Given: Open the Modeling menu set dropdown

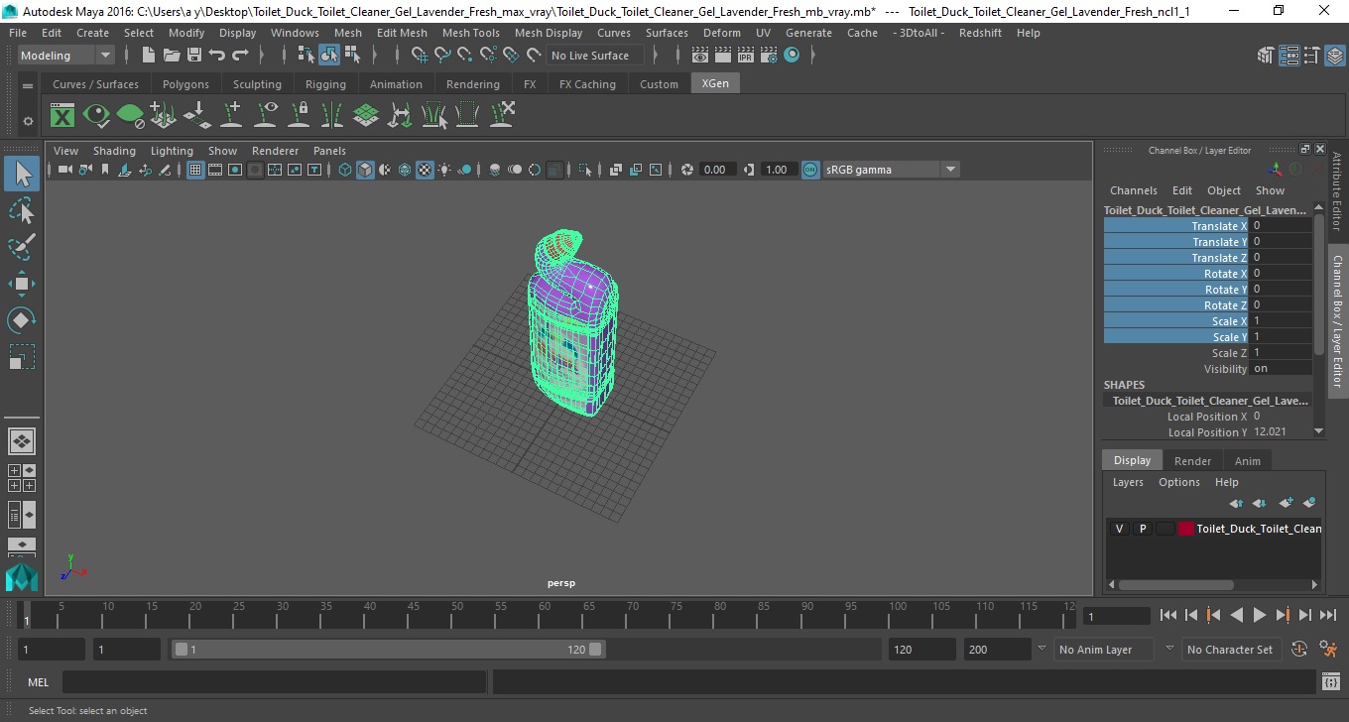Looking at the screenshot, I should coord(65,56).
